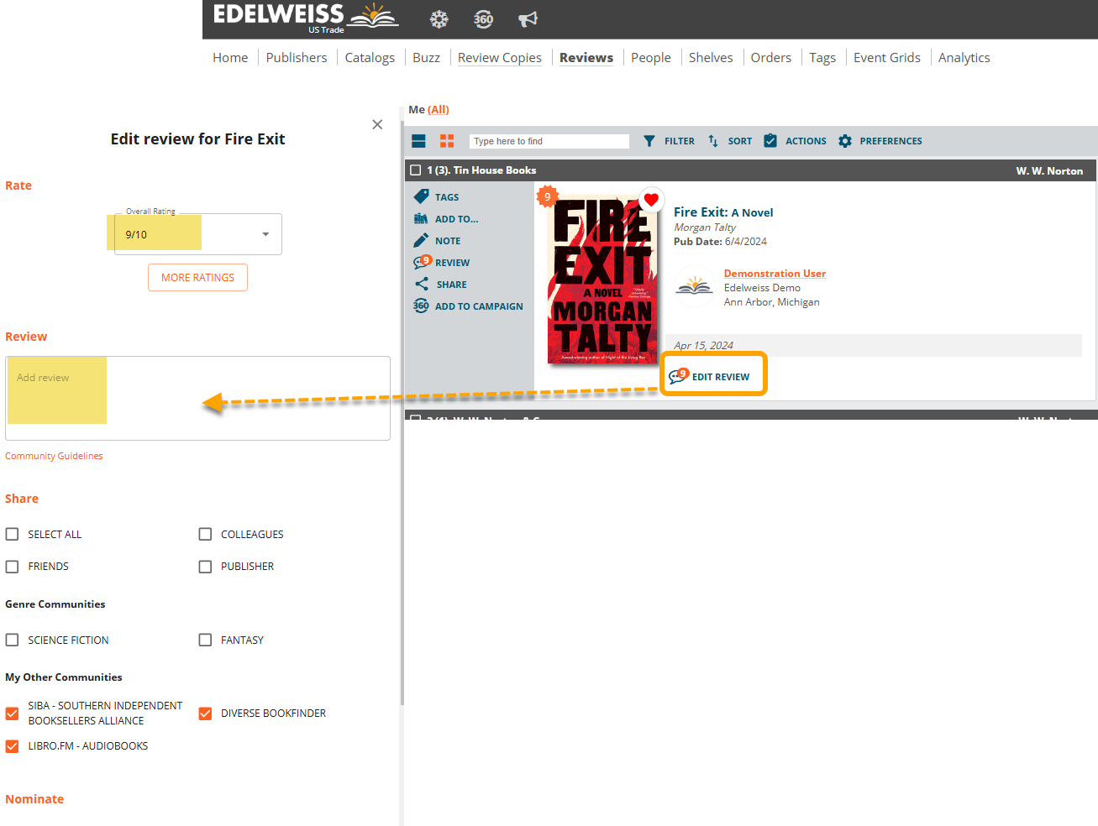Go to the Catalogs tab

coord(370,57)
